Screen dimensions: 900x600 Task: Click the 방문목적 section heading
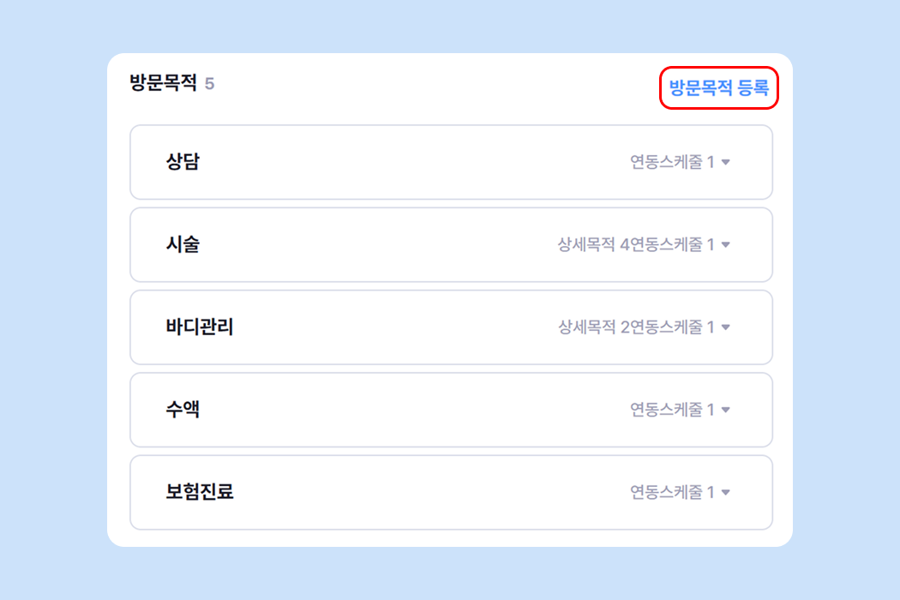[x=163, y=83]
